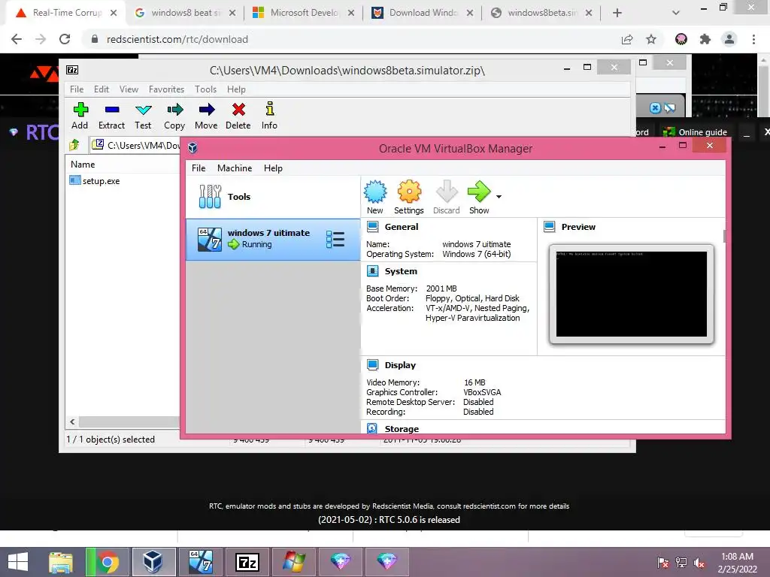Image resolution: width=770 pixels, height=577 pixels.
Task: Create a New virtual machine in VirtualBox
Action: [x=375, y=198]
